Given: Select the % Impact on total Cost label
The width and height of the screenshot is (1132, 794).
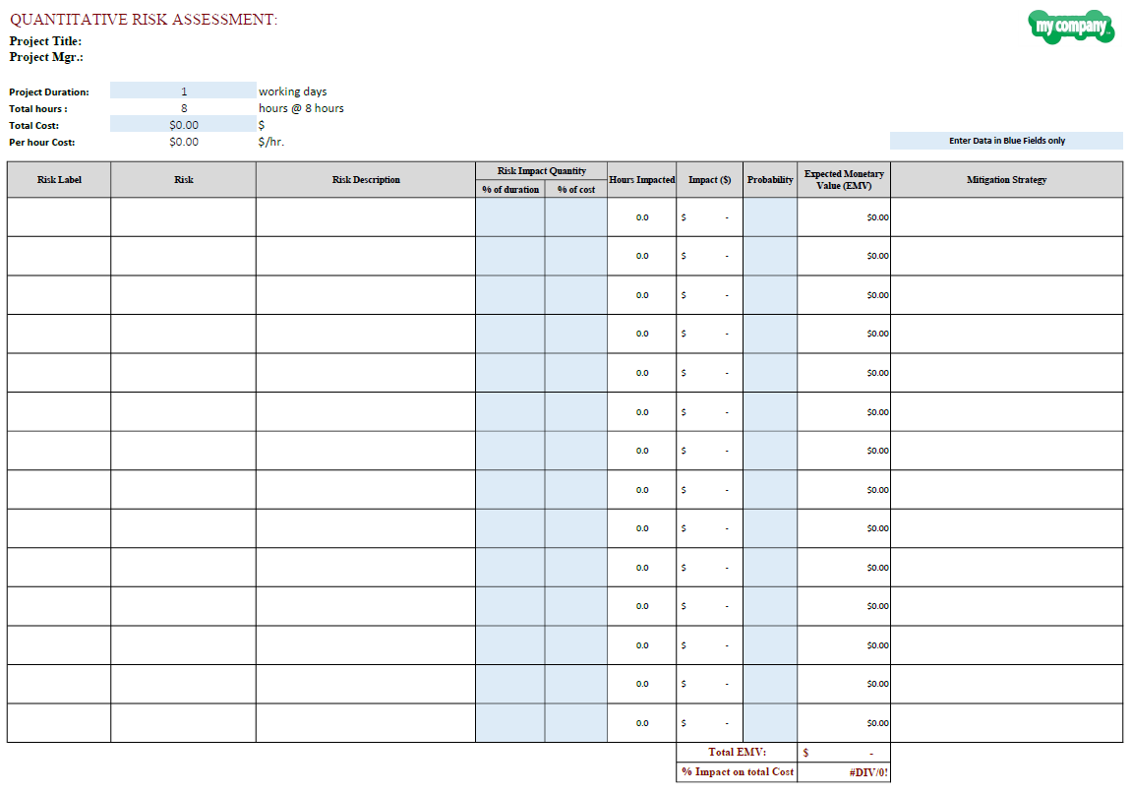Looking at the screenshot, I should 737,771.
